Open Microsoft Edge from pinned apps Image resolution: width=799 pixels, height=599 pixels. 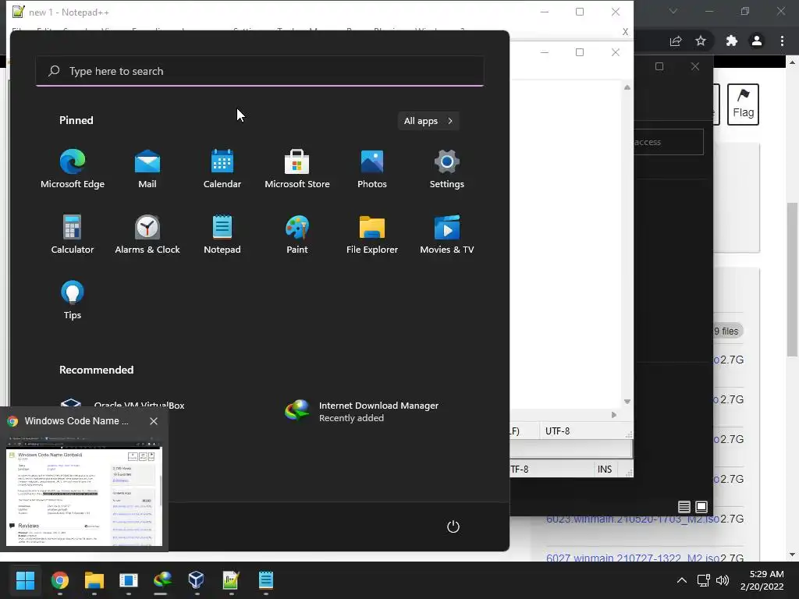pos(73,168)
